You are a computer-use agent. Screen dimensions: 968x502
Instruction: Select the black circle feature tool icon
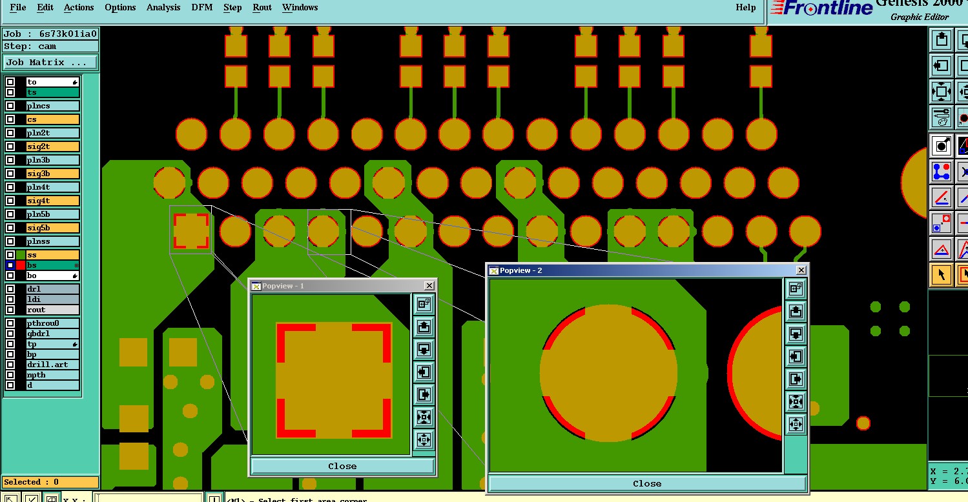click(x=942, y=146)
